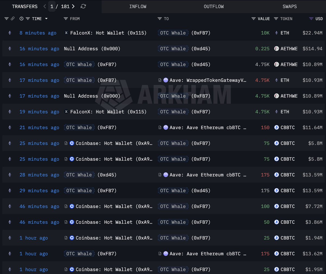
Task: Open Null Address on 0.225 AETHWETH row
Action: pos(92,49)
